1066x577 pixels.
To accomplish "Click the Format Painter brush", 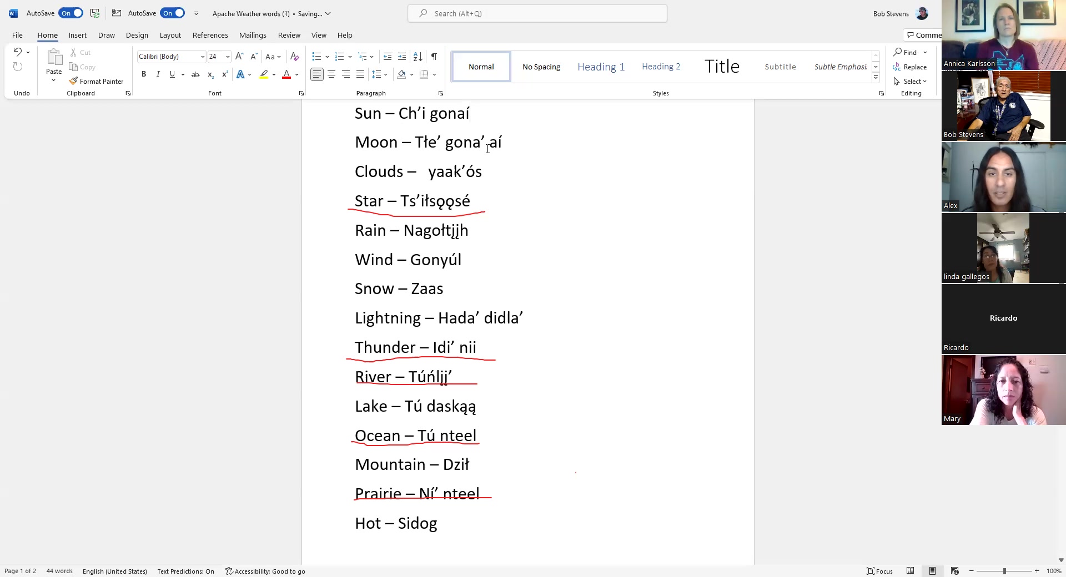I will [x=96, y=82].
